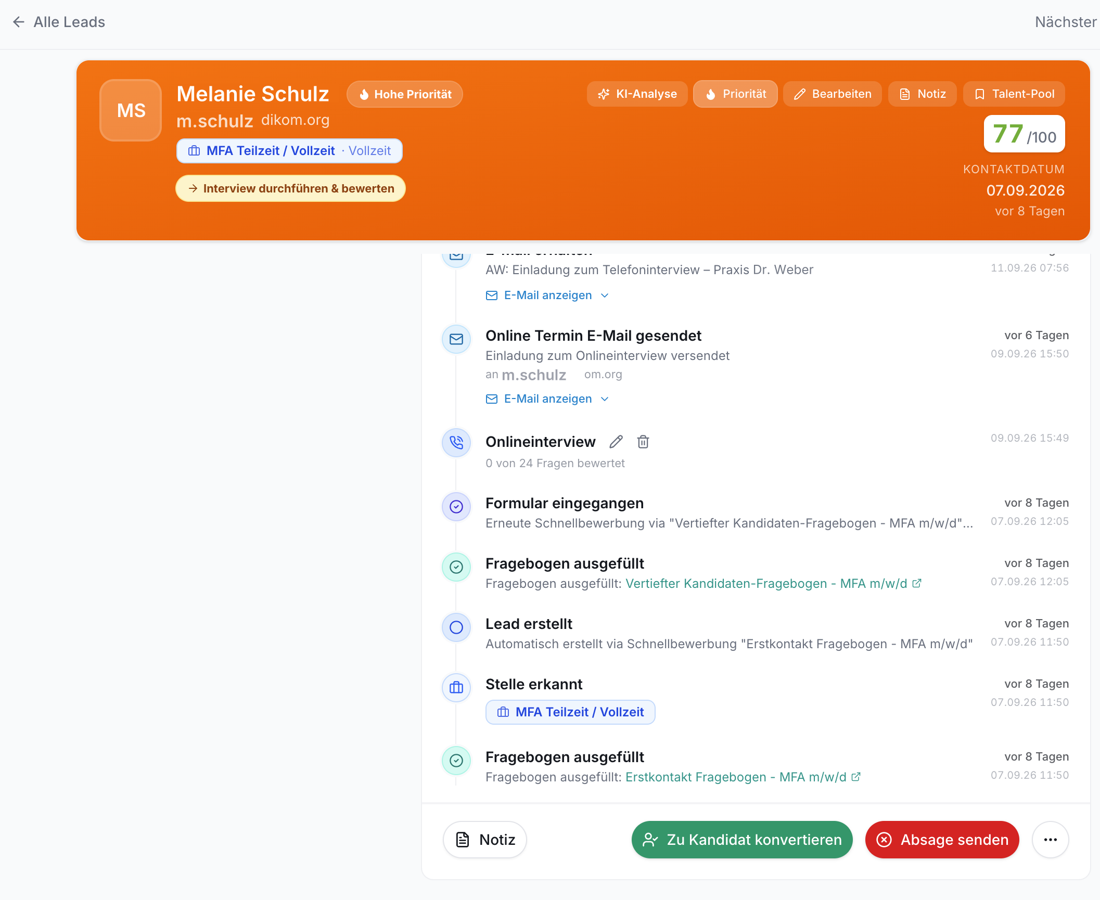Edit the Onlineinterview with the pencil icon
This screenshot has height=900, width=1100.
click(616, 442)
